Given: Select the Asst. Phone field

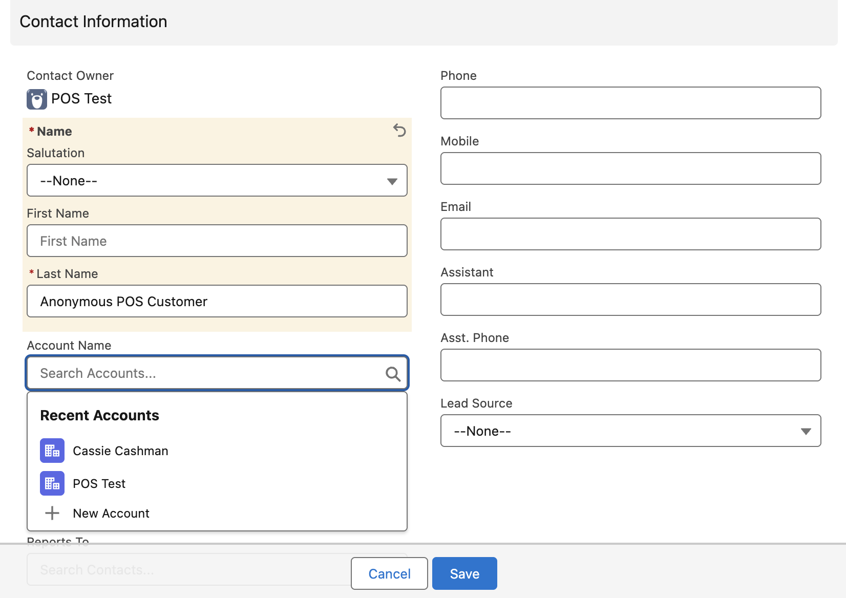Looking at the screenshot, I should point(630,365).
